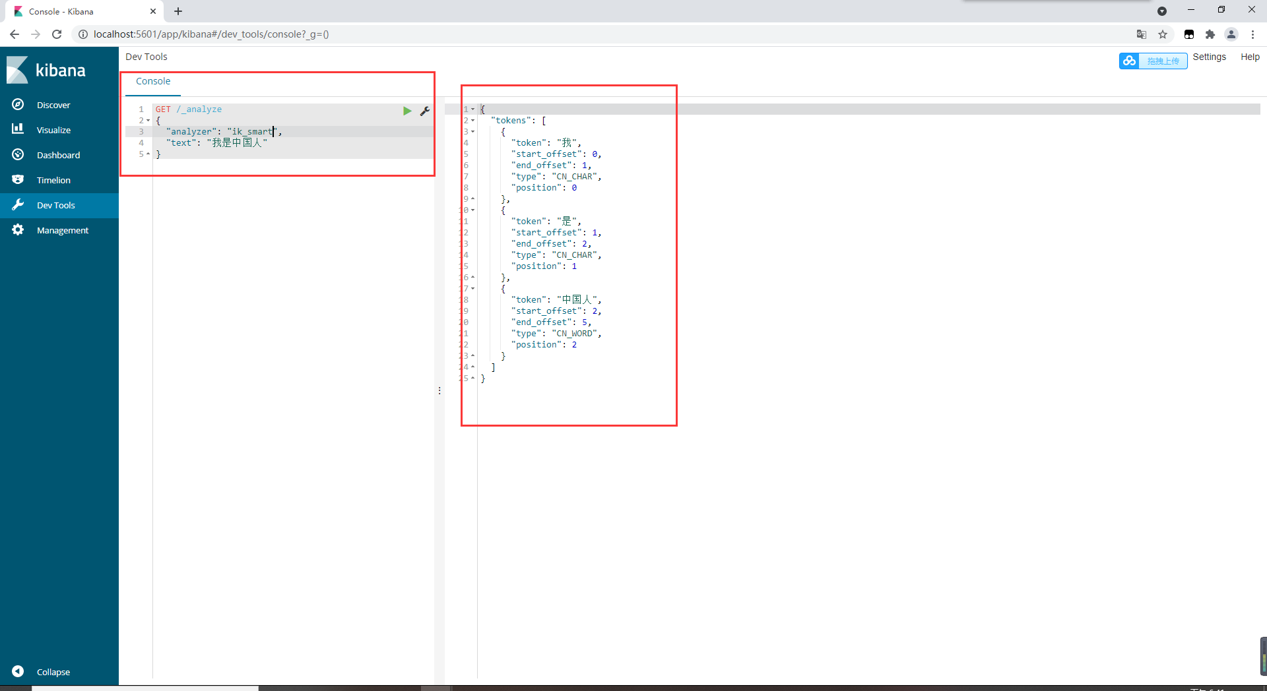Go back in browser history
This screenshot has width=1267, height=691.
(15, 34)
